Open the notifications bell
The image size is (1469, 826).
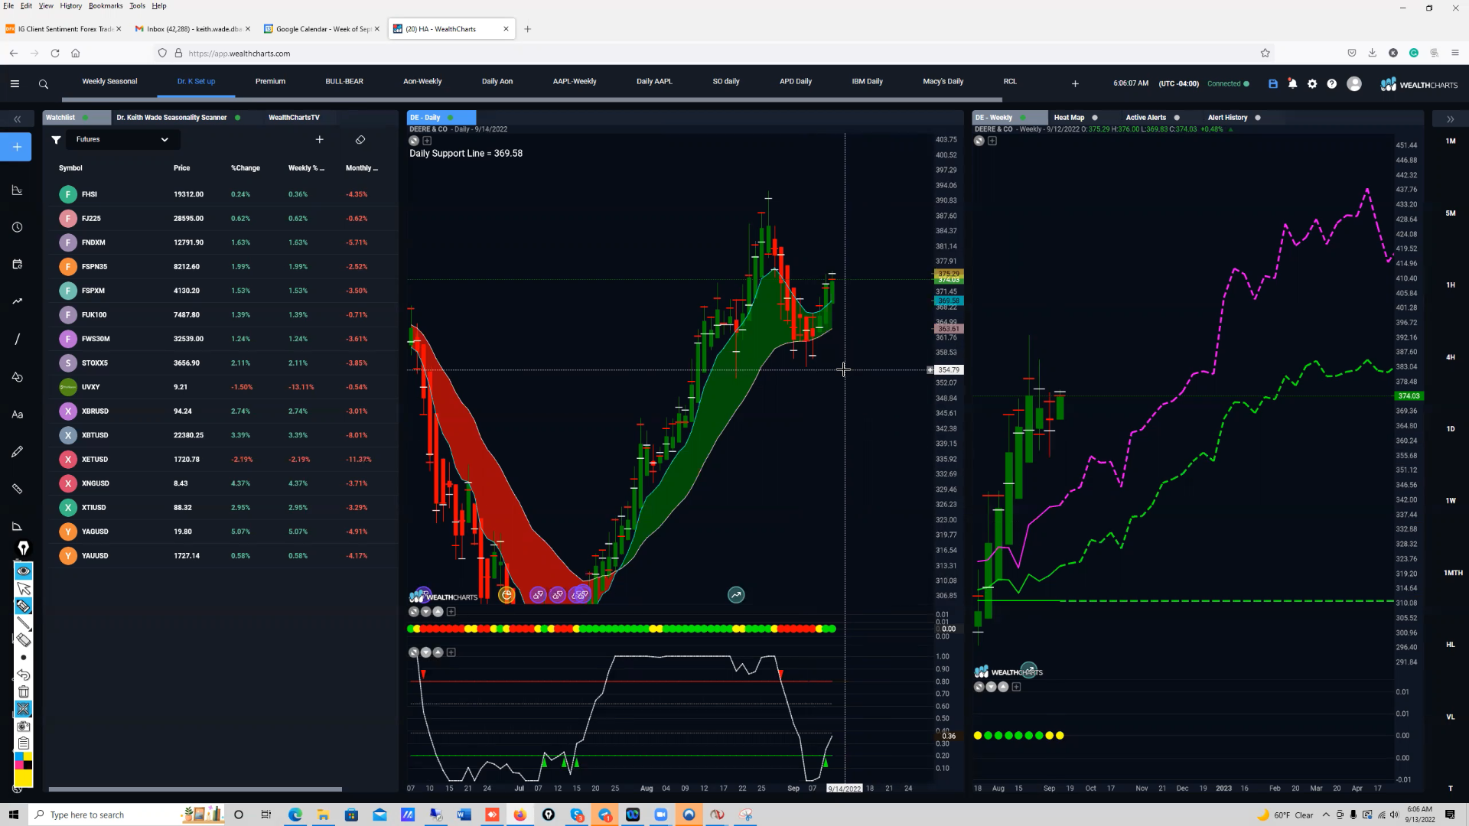point(1293,84)
